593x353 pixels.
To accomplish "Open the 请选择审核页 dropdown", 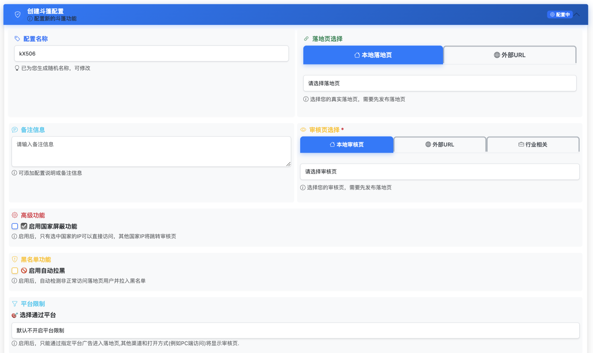I will [440, 172].
